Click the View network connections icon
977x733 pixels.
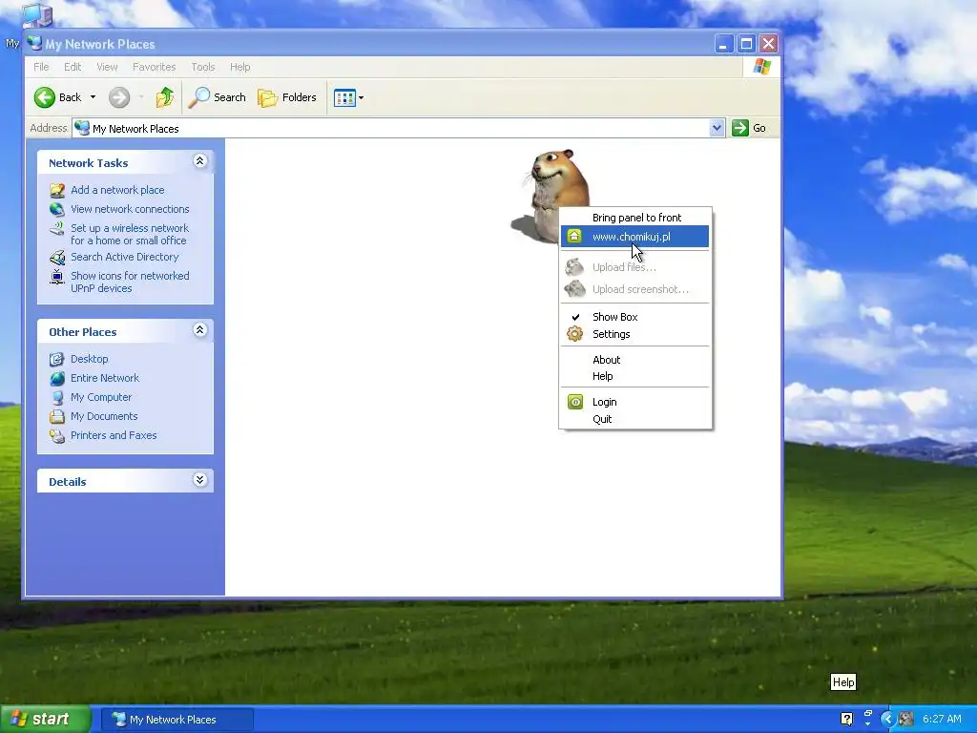tap(57, 209)
